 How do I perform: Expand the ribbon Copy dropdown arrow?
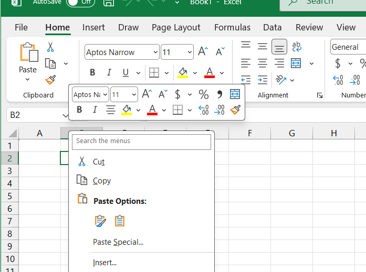point(66,63)
